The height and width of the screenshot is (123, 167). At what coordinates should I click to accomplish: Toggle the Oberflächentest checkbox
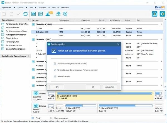(x=55, y=76)
